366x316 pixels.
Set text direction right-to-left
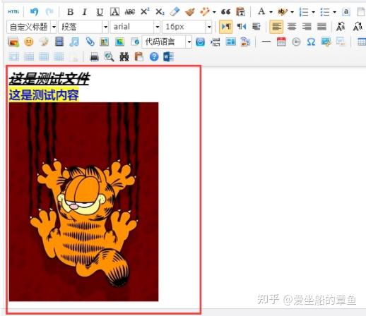coord(242,27)
